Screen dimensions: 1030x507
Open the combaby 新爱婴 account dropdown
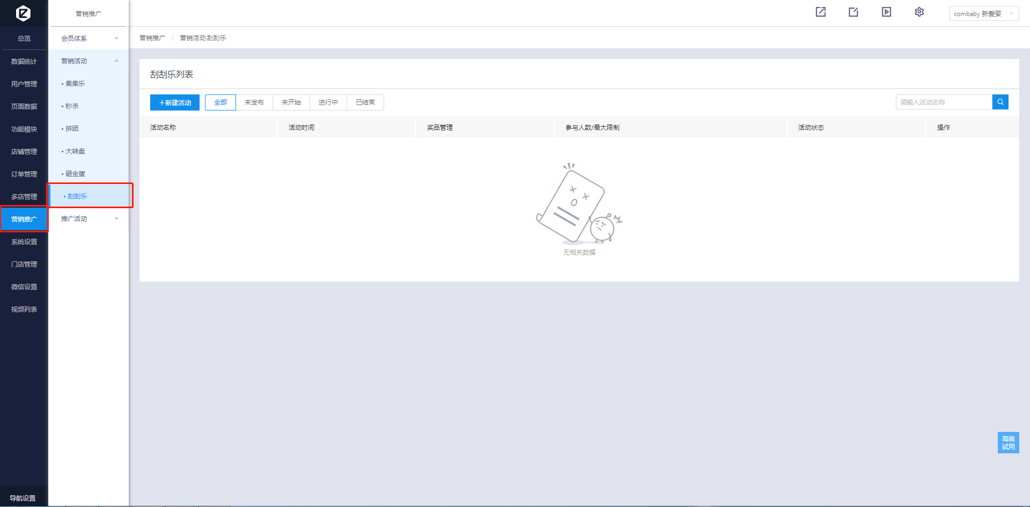983,14
